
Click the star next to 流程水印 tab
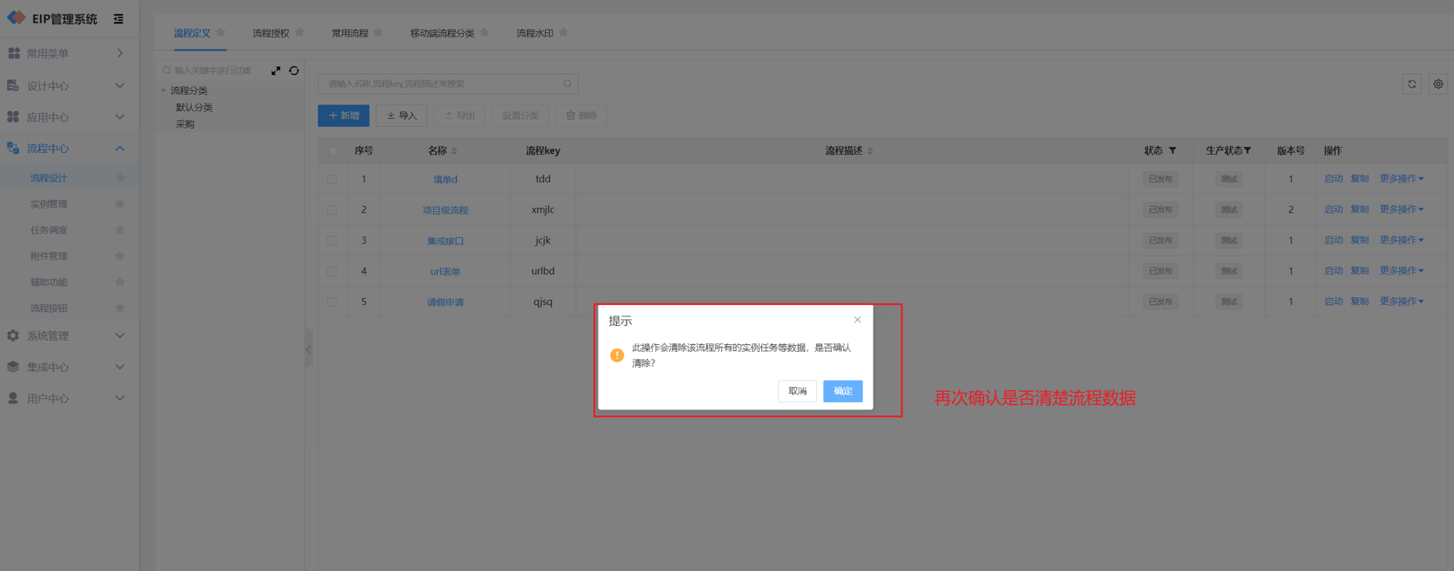(x=564, y=32)
